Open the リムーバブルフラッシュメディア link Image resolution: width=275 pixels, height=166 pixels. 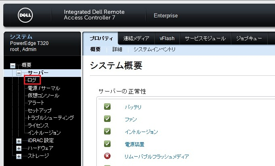(x=157, y=157)
